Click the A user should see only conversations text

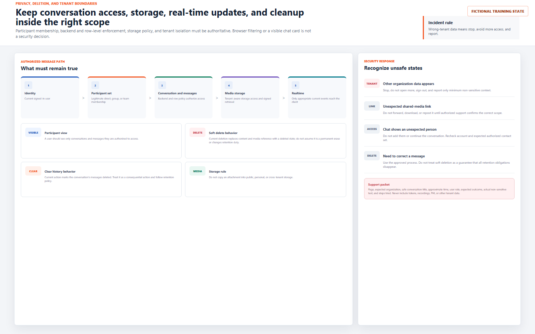point(91,139)
